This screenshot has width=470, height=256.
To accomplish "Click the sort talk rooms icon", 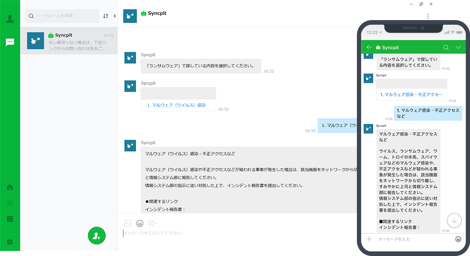I will tap(106, 16).
